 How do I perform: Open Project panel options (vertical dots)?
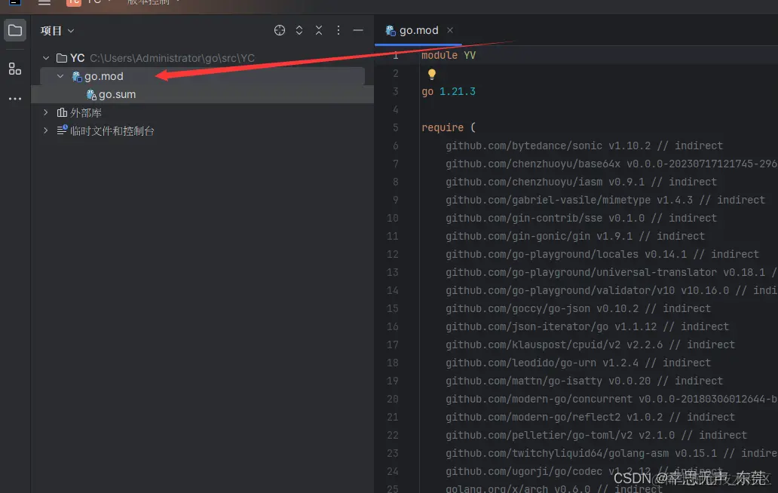(x=338, y=30)
